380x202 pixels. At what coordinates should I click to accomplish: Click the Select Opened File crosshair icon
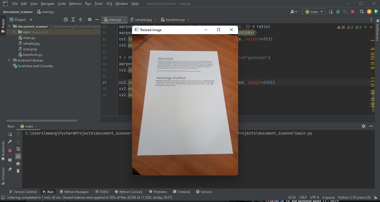coord(66,19)
